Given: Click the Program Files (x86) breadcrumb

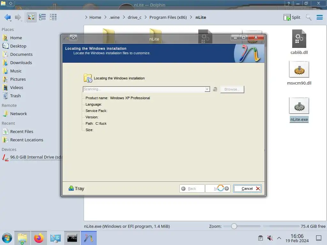Looking at the screenshot, I should [168, 17].
